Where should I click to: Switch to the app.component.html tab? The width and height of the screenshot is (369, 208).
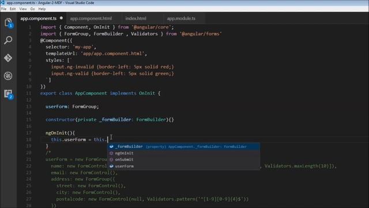(91, 18)
